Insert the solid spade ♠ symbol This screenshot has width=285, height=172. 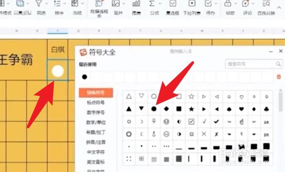pyautogui.click(x=229, y=109)
